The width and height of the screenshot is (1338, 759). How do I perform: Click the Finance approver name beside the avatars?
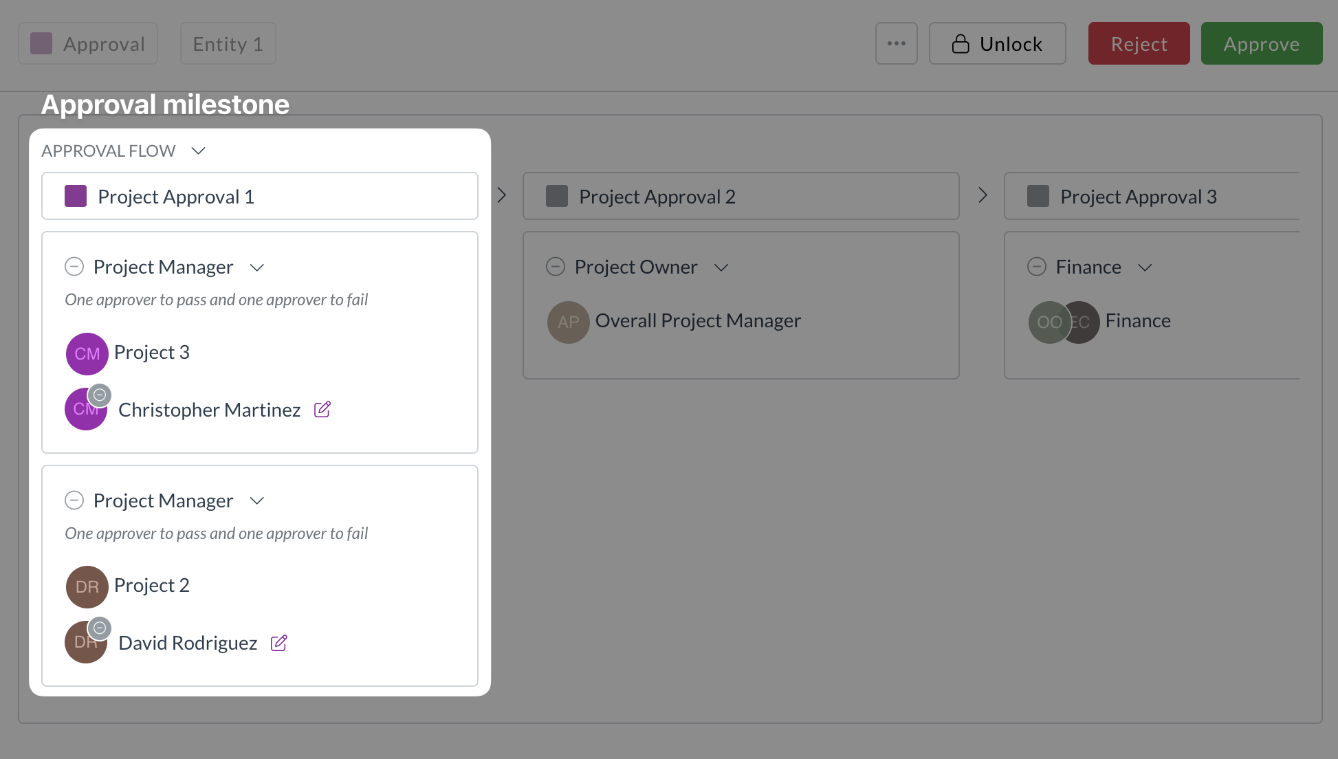click(x=1138, y=320)
